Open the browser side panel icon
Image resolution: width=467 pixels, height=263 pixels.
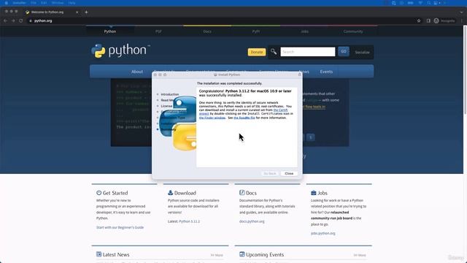(x=428, y=21)
